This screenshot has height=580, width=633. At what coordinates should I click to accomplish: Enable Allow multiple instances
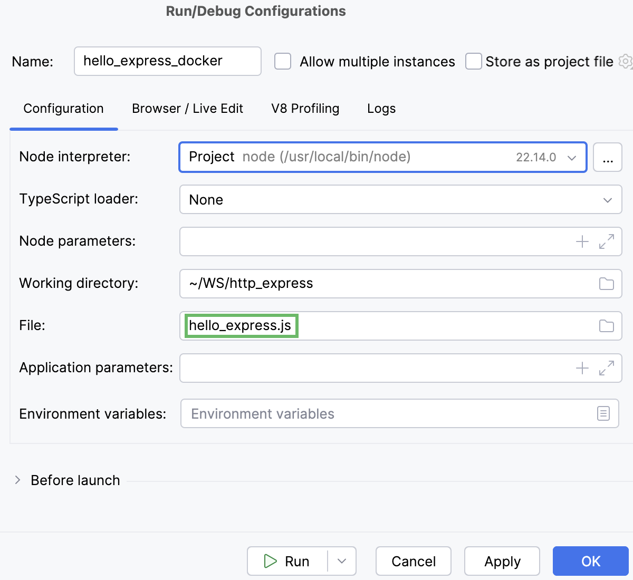point(283,61)
